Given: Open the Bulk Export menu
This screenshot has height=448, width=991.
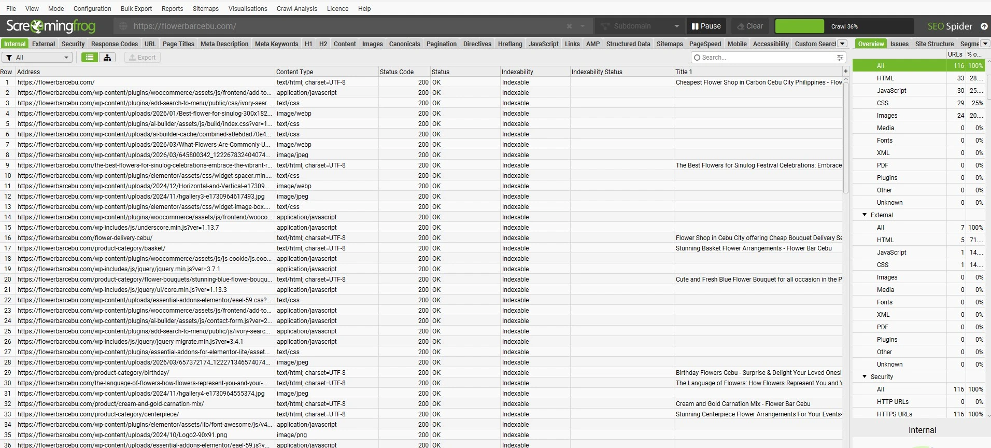Looking at the screenshot, I should click(136, 8).
